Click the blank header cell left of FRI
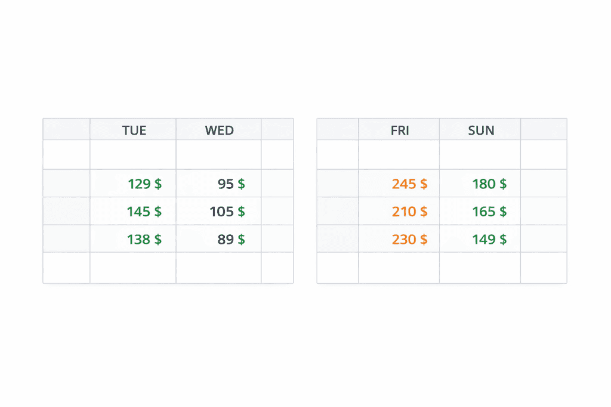Image resolution: width=611 pixels, height=407 pixels. coord(338,129)
